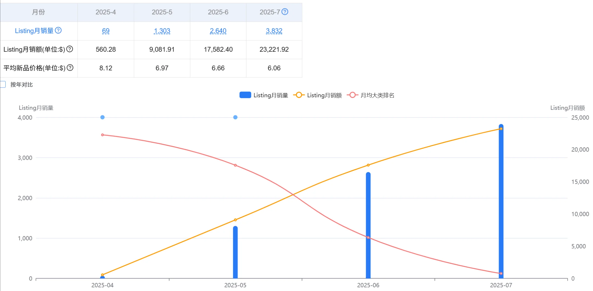Image resolution: width=593 pixels, height=291 pixels.
Task: Click help icon next to Listing月销量 row
Action: (x=58, y=30)
